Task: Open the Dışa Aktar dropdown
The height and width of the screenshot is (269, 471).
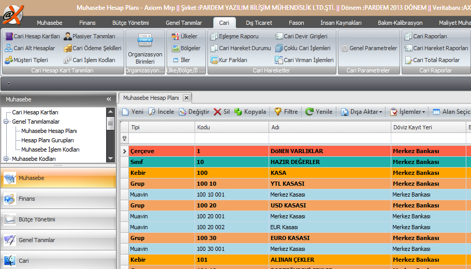Action: click(361, 112)
